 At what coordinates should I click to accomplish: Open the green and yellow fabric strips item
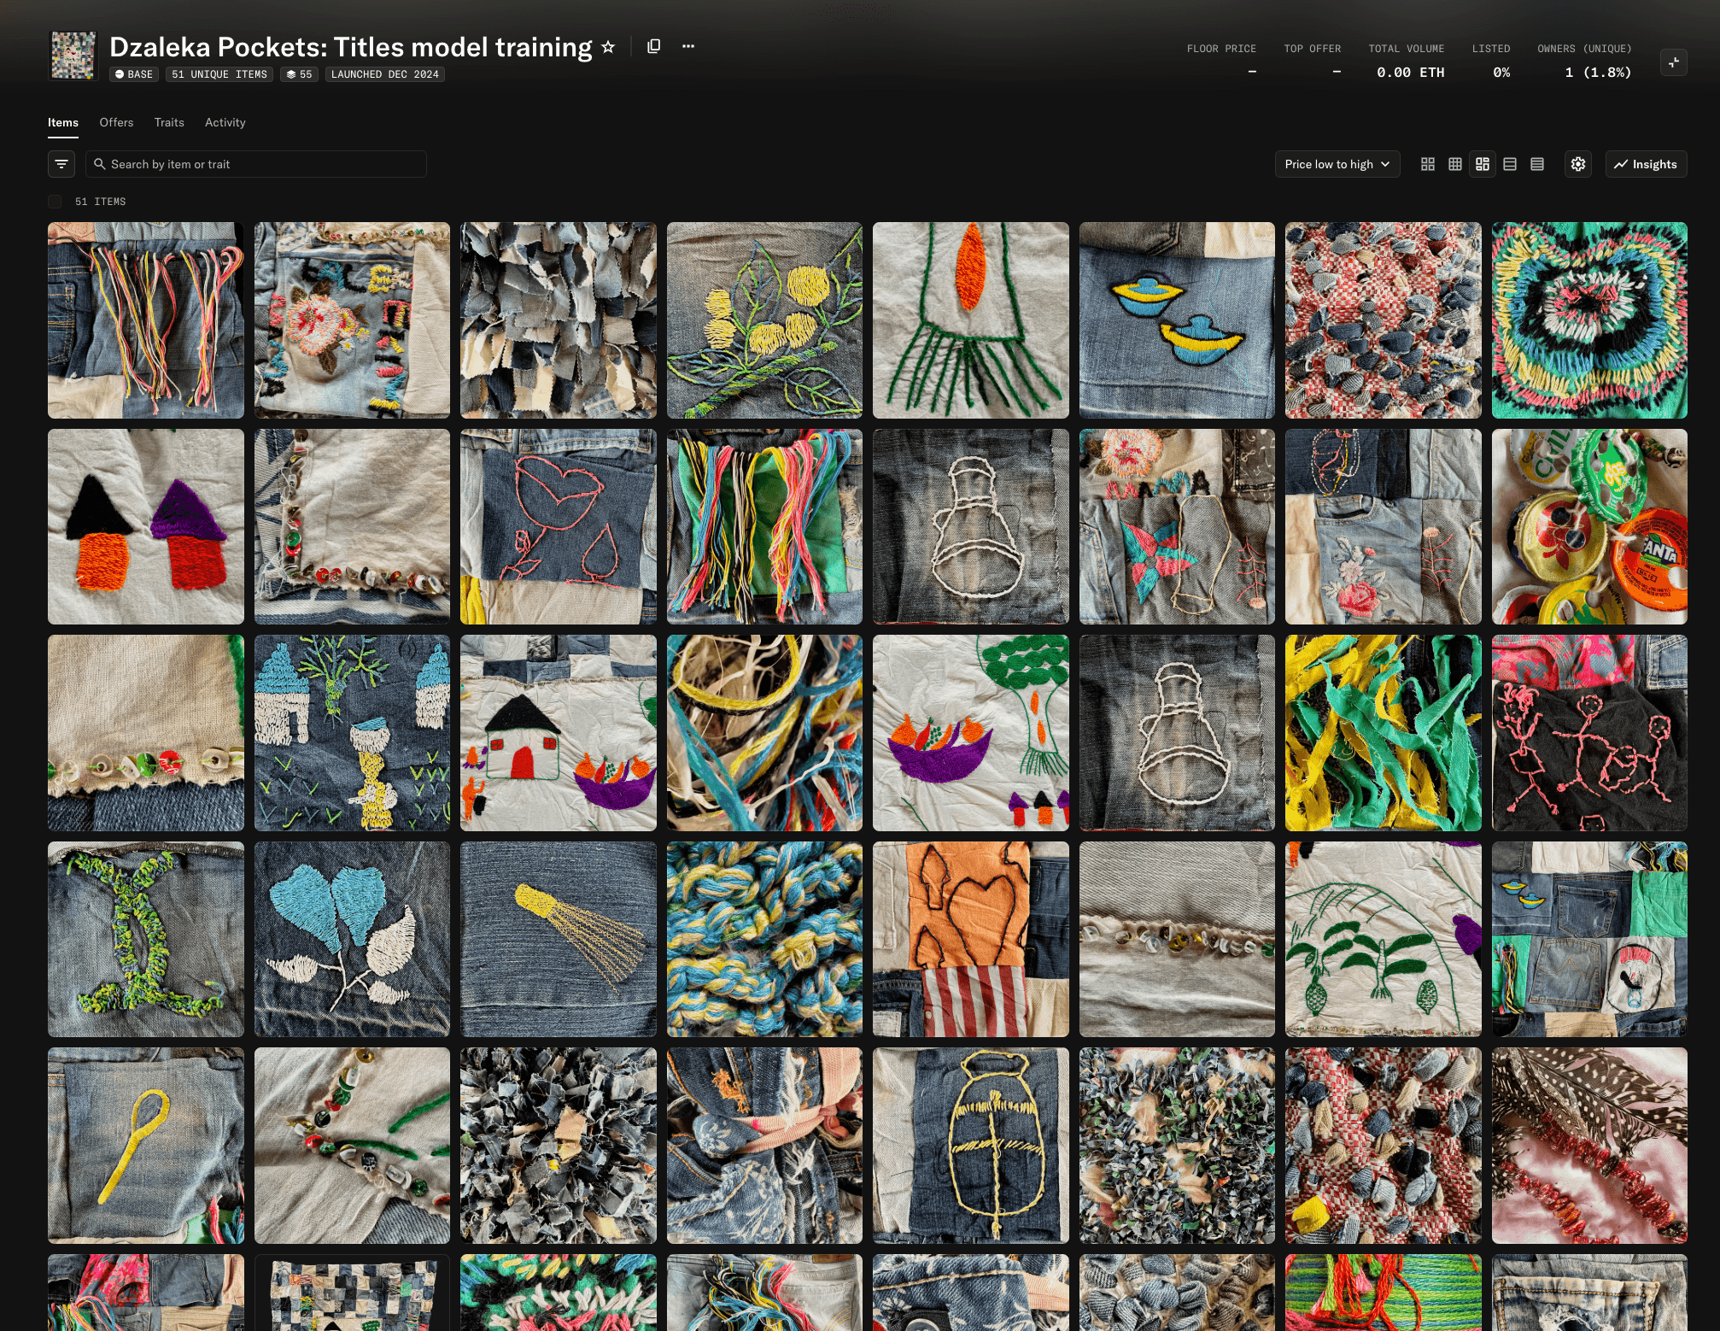[1384, 733]
